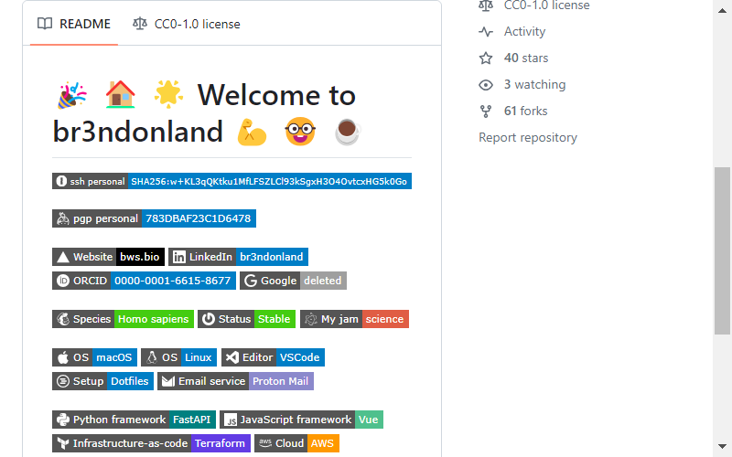The image size is (732, 457).
Task: Click the vertical scrollbar thumb
Action: (722, 250)
